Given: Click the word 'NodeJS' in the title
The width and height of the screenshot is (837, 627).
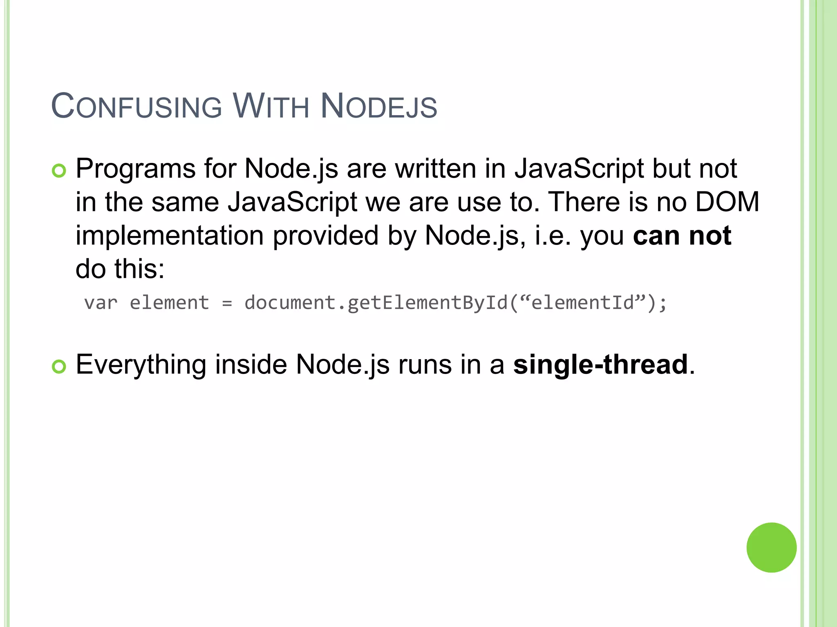Looking at the screenshot, I should pyautogui.click(x=379, y=106).
